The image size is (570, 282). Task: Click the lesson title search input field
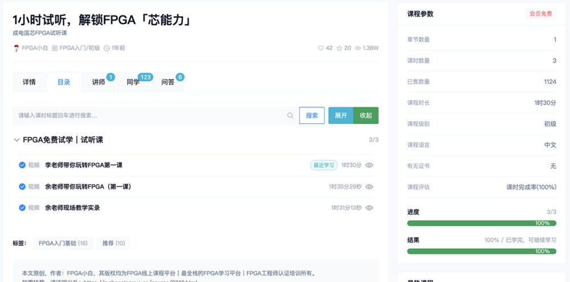(x=148, y=116)
